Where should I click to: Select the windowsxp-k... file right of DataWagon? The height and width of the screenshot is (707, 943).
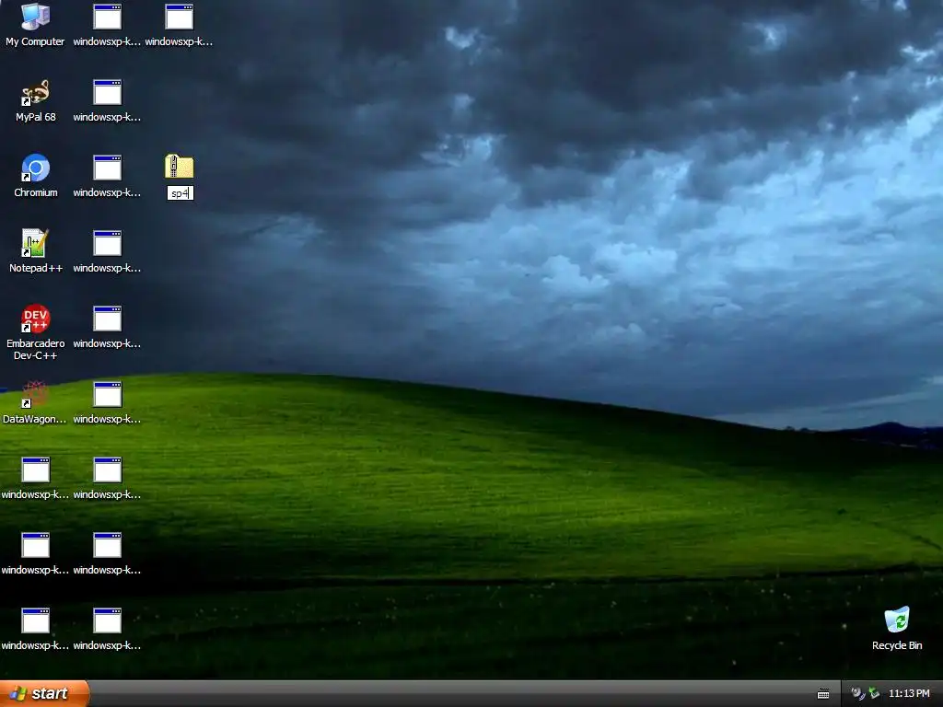[x=107, y=402]
